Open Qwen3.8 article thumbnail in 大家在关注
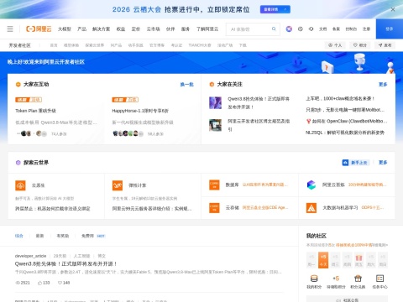403x302 pixels. tap(215, 102)
